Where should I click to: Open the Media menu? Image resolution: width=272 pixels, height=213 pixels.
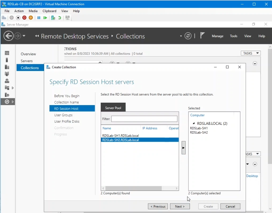[33, 11]
